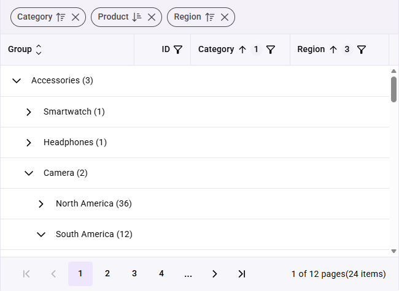Click the Category ascending sort arrow

pyautogui.click(x=242, y=50)
